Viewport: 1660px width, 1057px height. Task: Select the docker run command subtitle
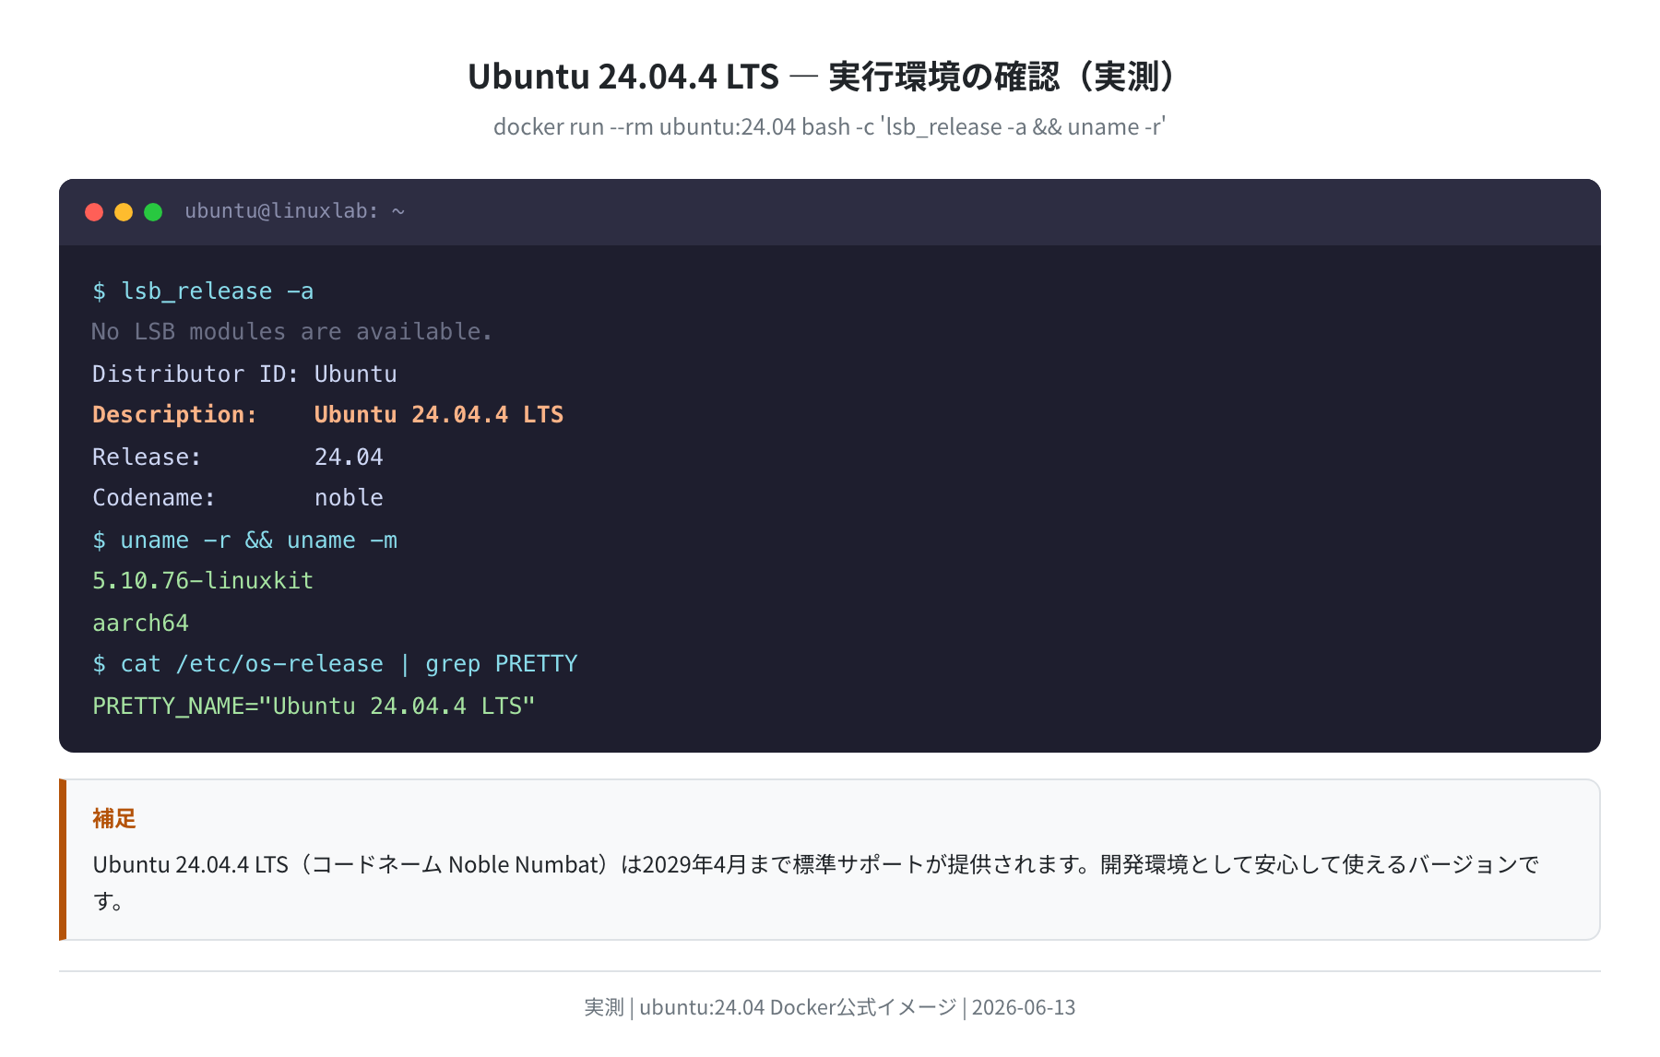[830, 126]
